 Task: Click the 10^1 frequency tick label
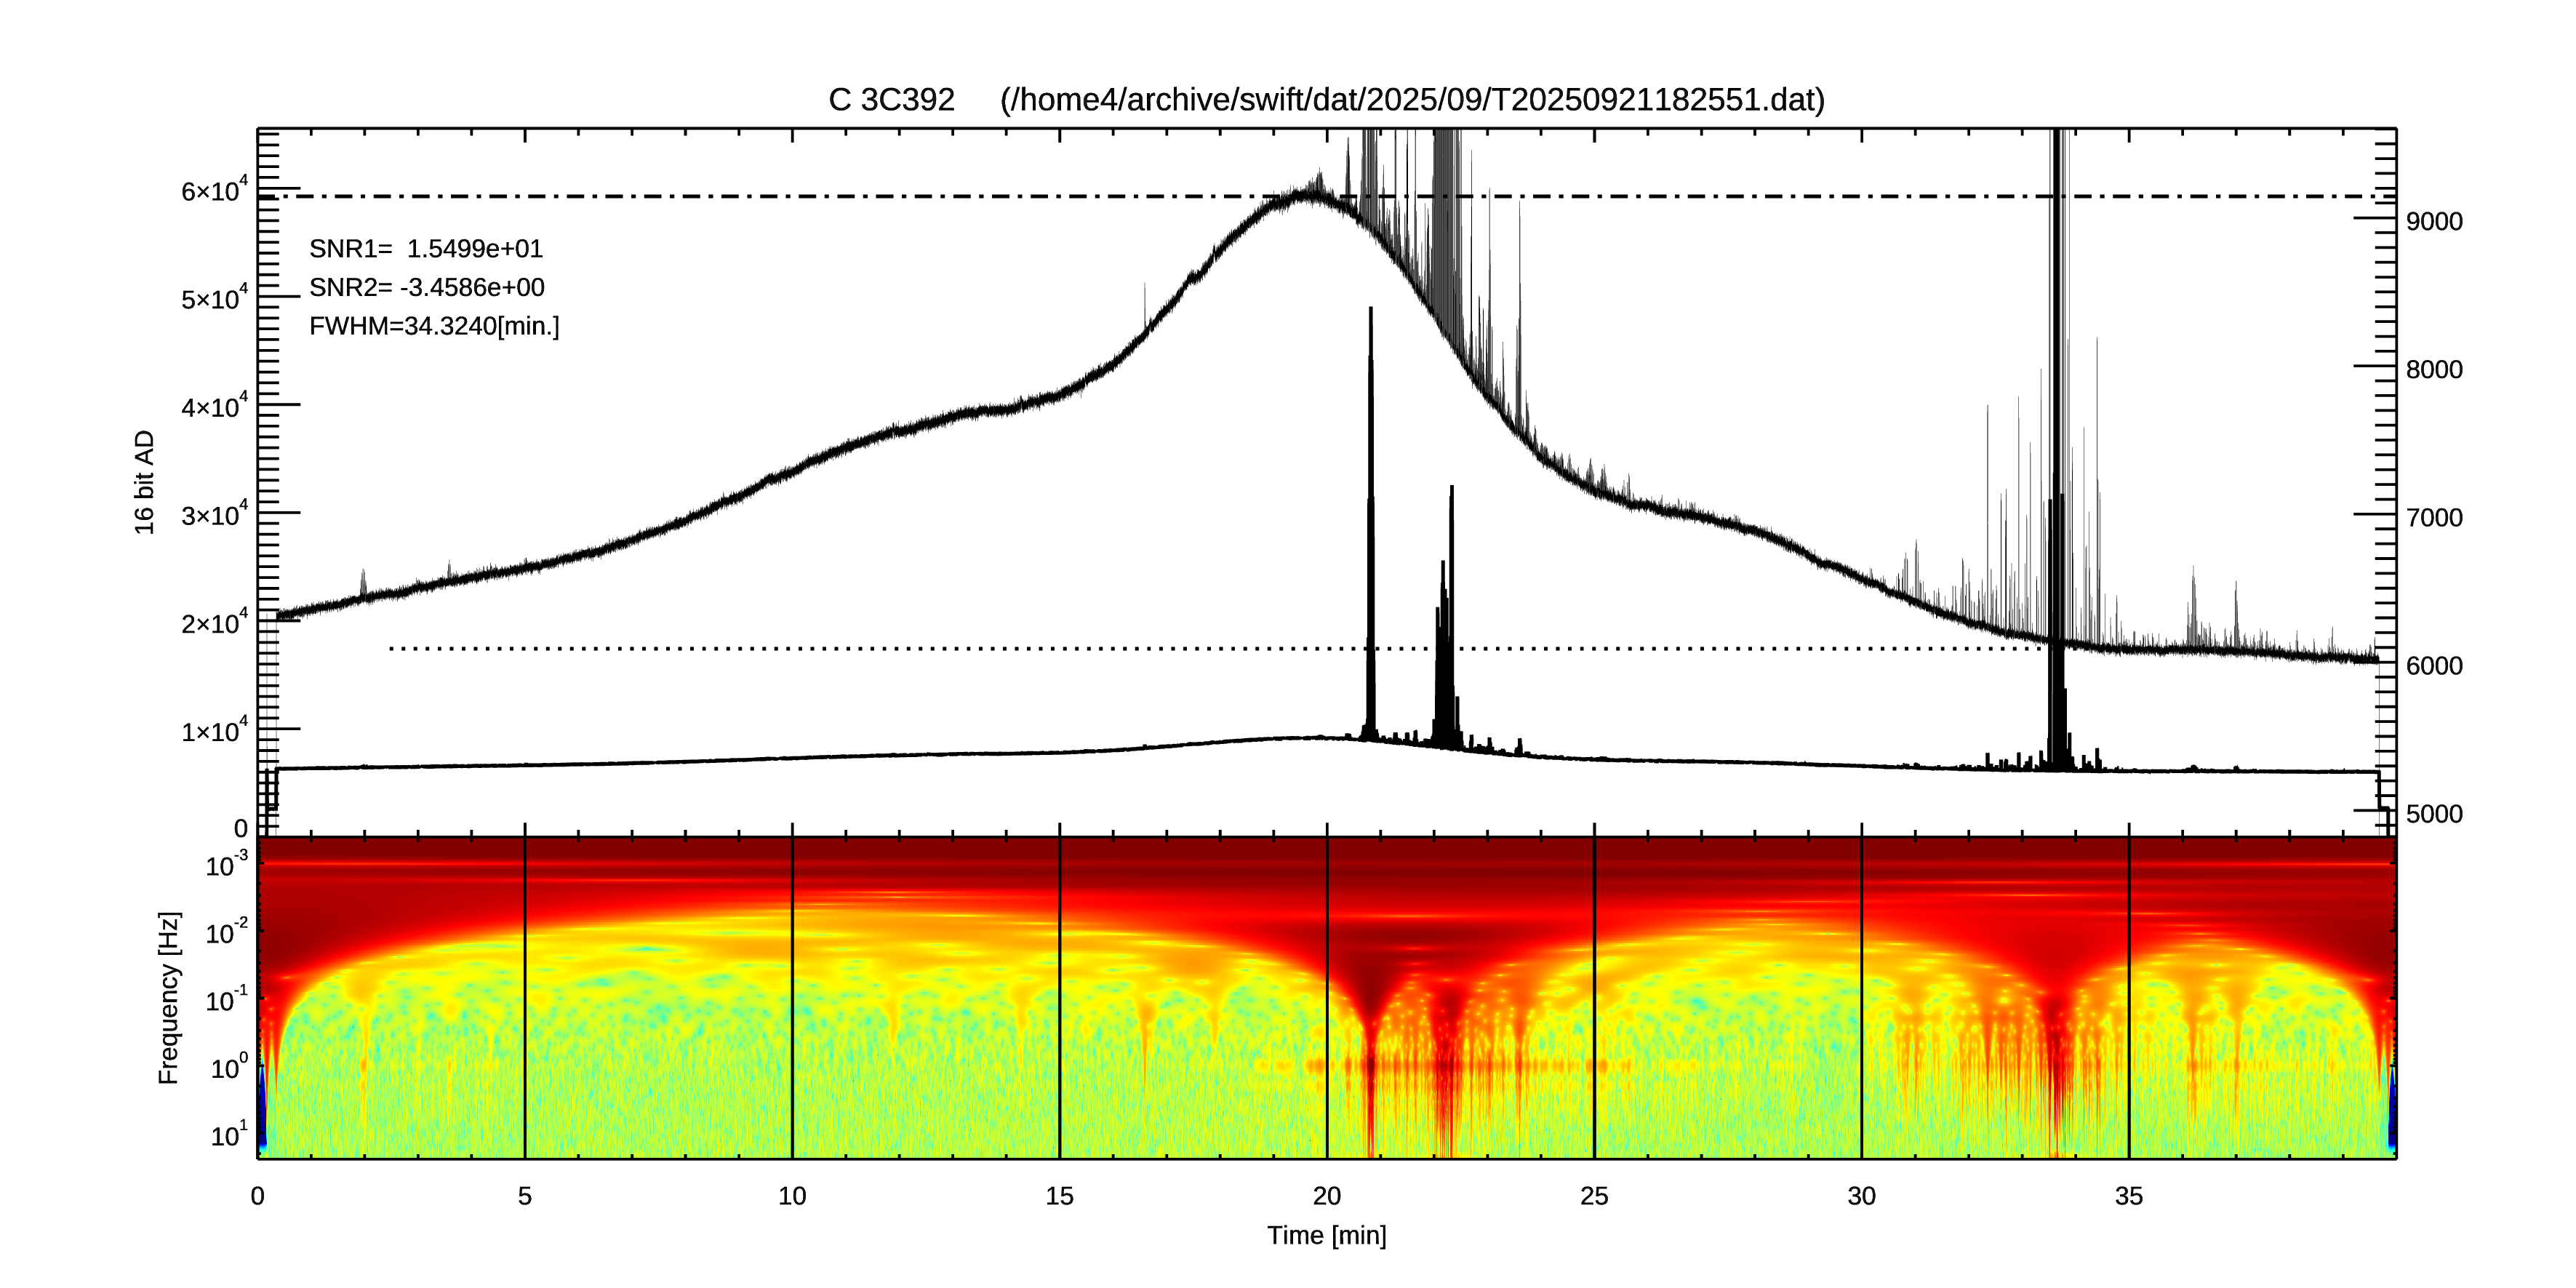tap(227, 1135)
